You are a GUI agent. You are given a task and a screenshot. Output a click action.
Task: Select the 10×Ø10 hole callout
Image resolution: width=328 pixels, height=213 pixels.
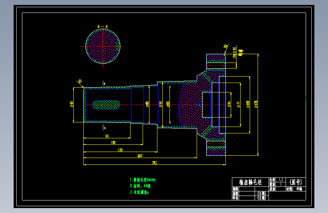coord(234,52)
